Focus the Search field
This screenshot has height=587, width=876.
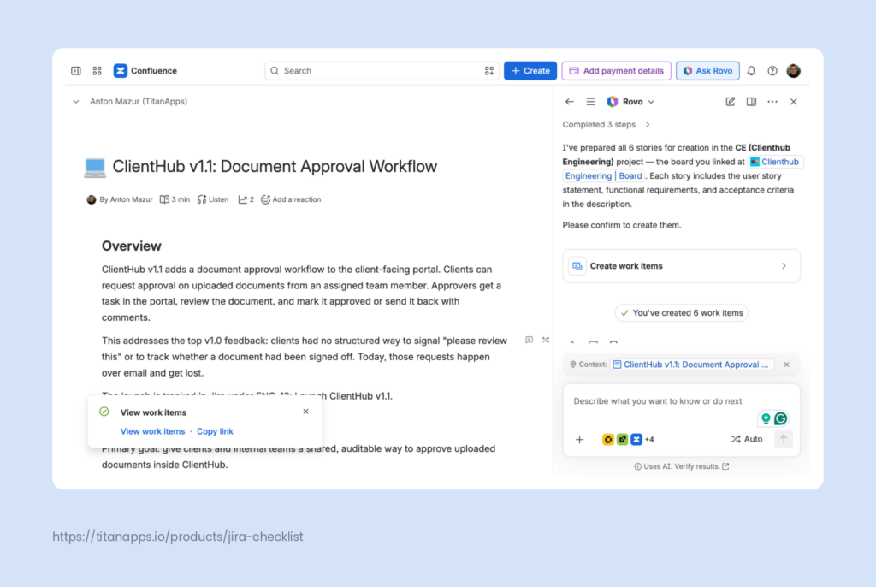pyautogui.click(x=382, y=71)
